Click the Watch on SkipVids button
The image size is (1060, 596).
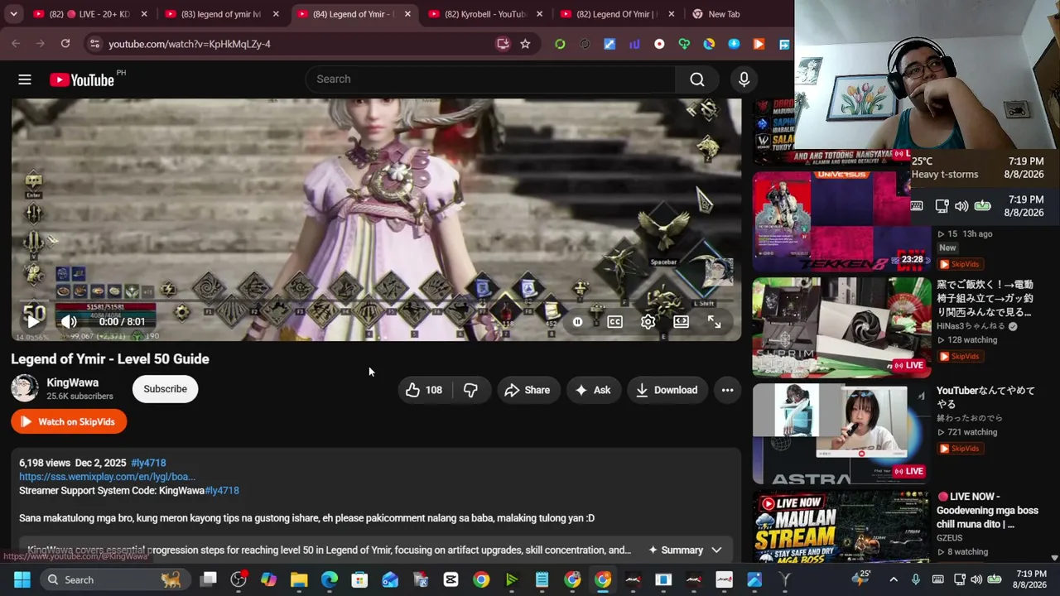tap(69, 421)
